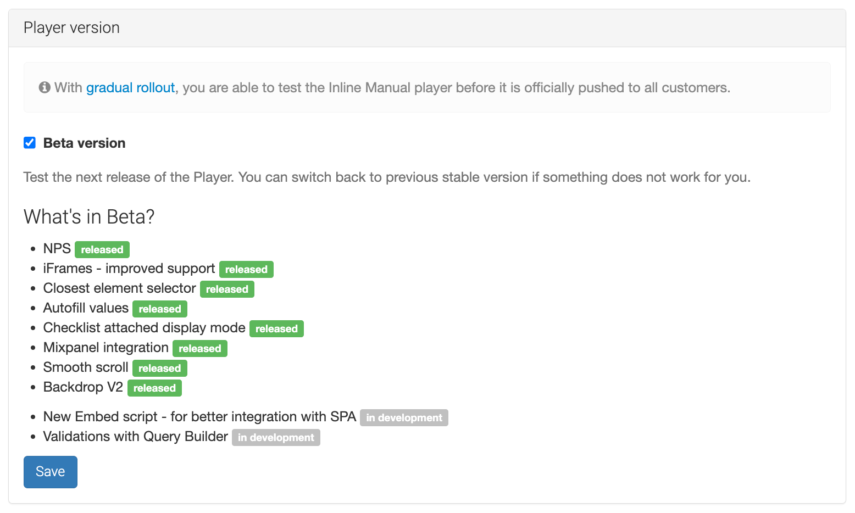Select the Closest element selector released badge
This screenshot has width=855, height=513.
pyautogui.click(x=227, y=289)
